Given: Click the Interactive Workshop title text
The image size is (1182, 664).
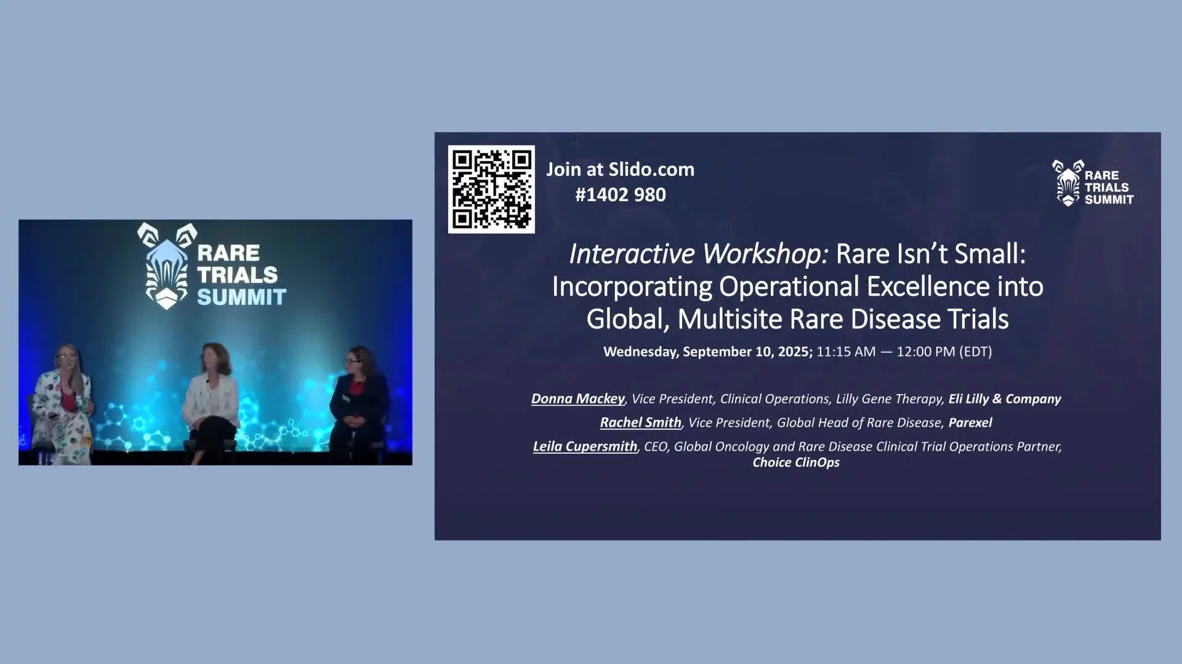Looking at the screenshot, I should coord(698,254).
